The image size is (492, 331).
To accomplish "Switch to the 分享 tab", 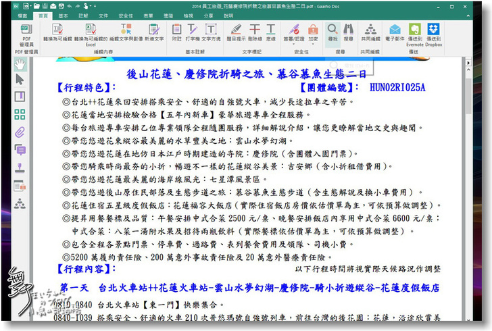I will [208, 16].
